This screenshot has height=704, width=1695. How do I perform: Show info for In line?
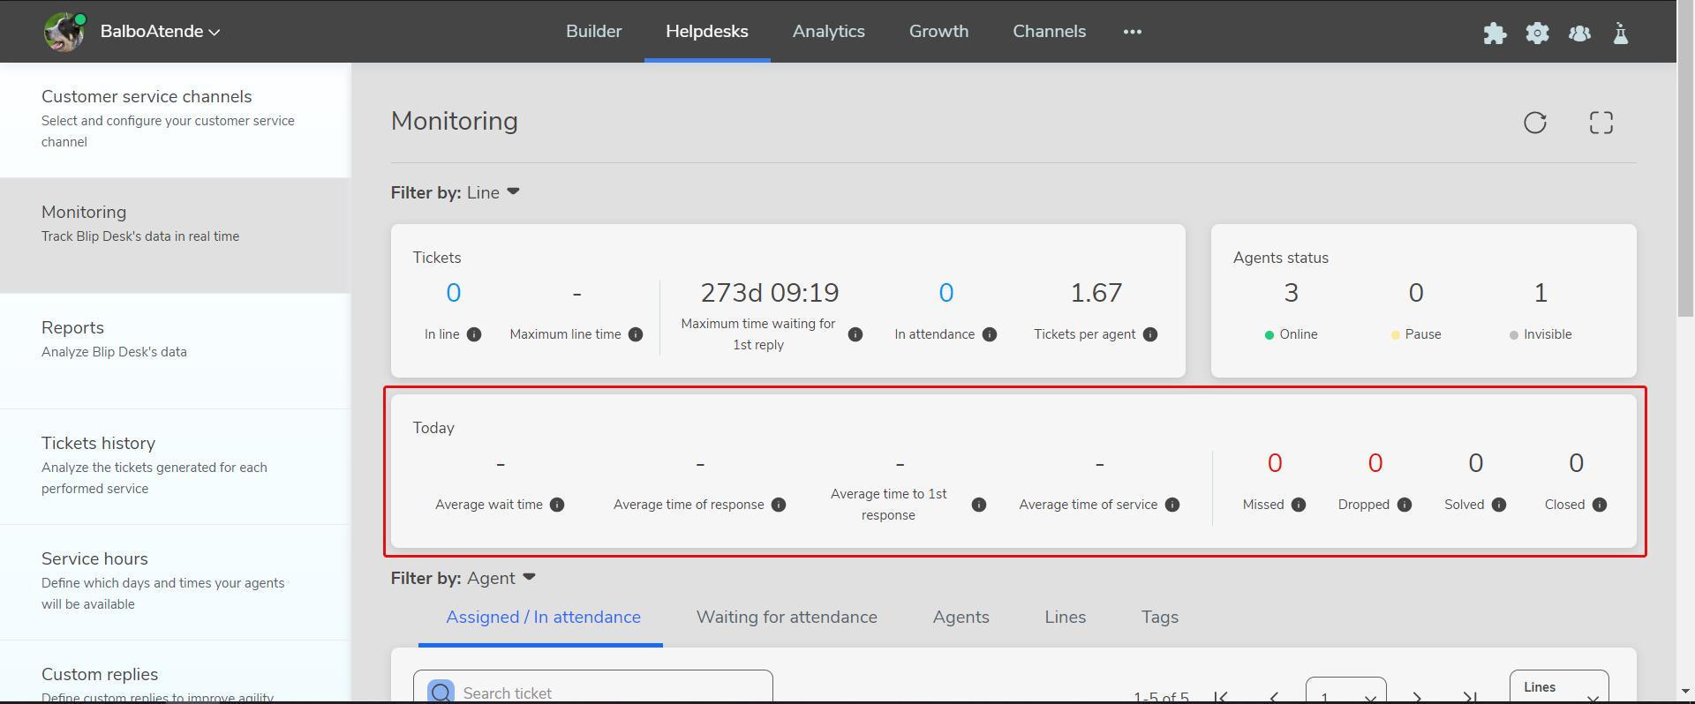(474, 334)
